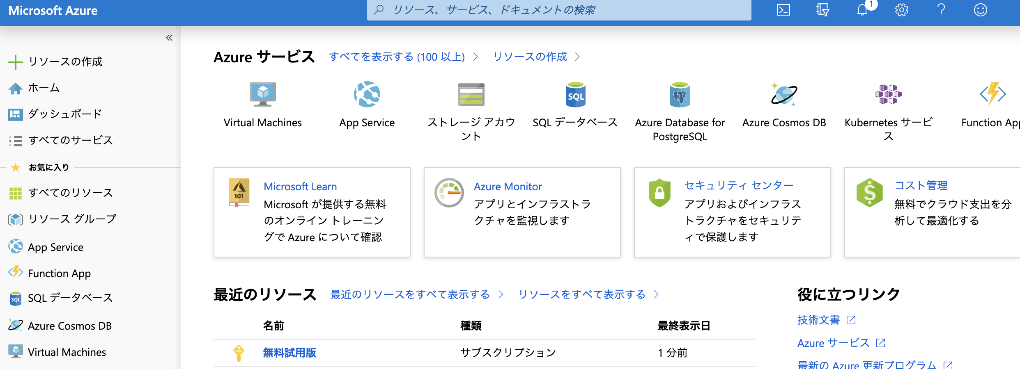This screenshot has width=1020, height=369.
Task: Select Azure Cosmos DB in the sidebar
Action: click(70, 326)
